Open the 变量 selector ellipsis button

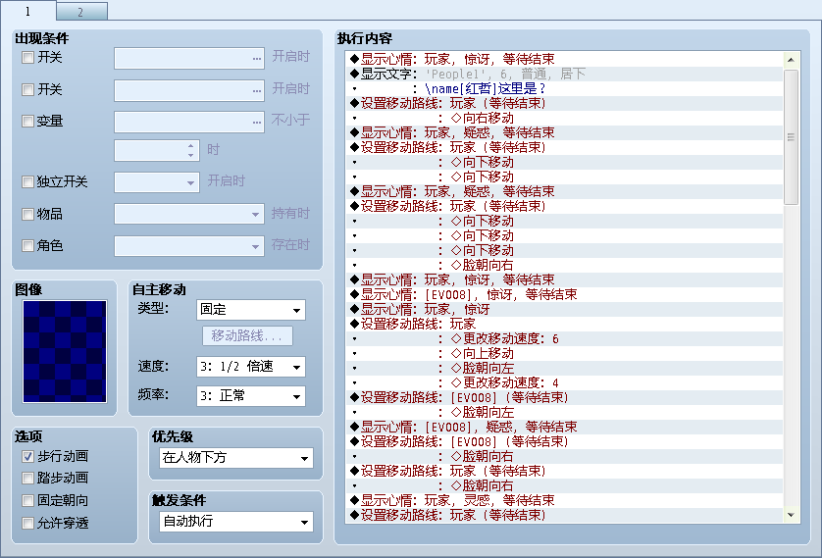click(256, 122)
